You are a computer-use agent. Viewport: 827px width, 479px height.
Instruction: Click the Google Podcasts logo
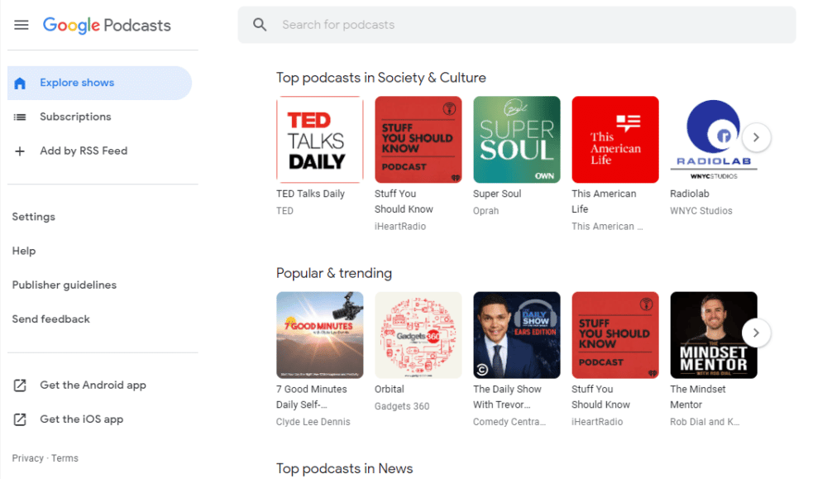click(107, 25)
